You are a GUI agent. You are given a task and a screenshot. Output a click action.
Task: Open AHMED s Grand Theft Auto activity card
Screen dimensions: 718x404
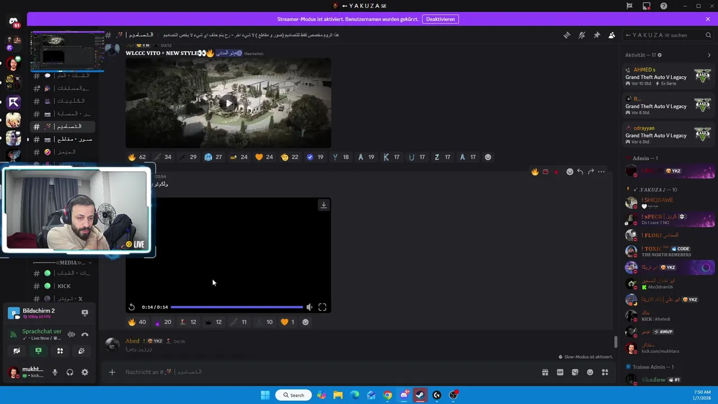pos(669,76)
